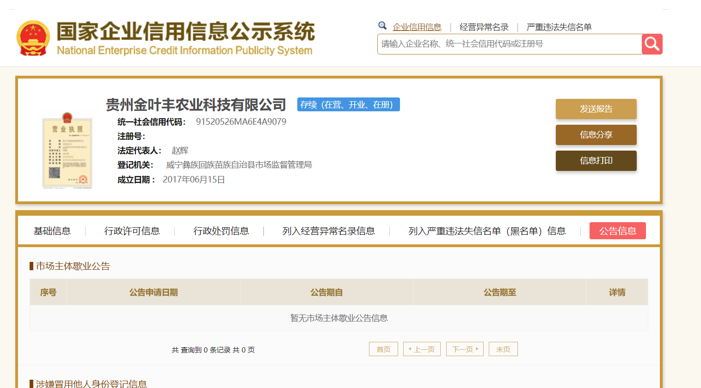Click the national emblem logo
The width and height of the screenshot is (701, 388).
click(x=33, y=38)
